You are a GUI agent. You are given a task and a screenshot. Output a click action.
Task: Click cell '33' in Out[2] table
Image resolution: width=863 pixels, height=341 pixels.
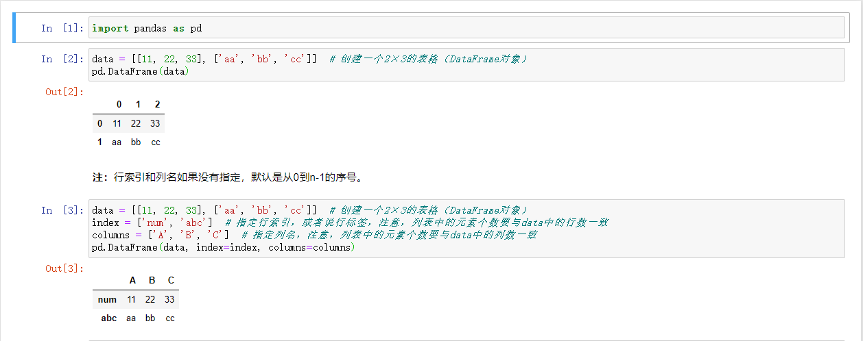click(x=155, y=123)
